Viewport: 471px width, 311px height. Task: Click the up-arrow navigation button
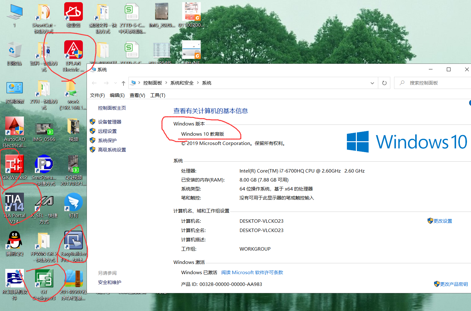(x=123, y=83)
